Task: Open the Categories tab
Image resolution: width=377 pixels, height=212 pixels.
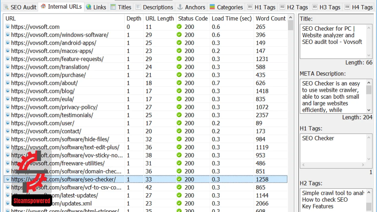Action: pos(226,7)
